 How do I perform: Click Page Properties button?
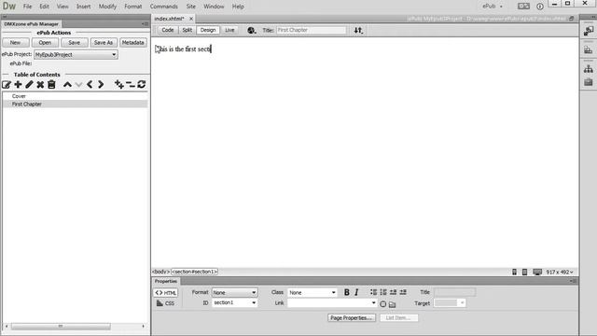[x=352, y=317]
